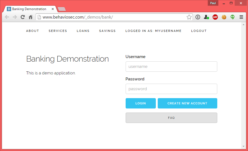Click the cookie extension icon

tap(224, 17)
